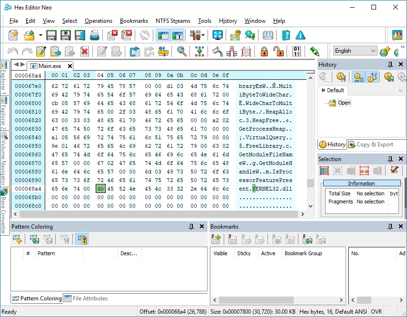Click the add bookmark icon
Viewport: 407px width, 317px height.
click(x=216, y=239)
